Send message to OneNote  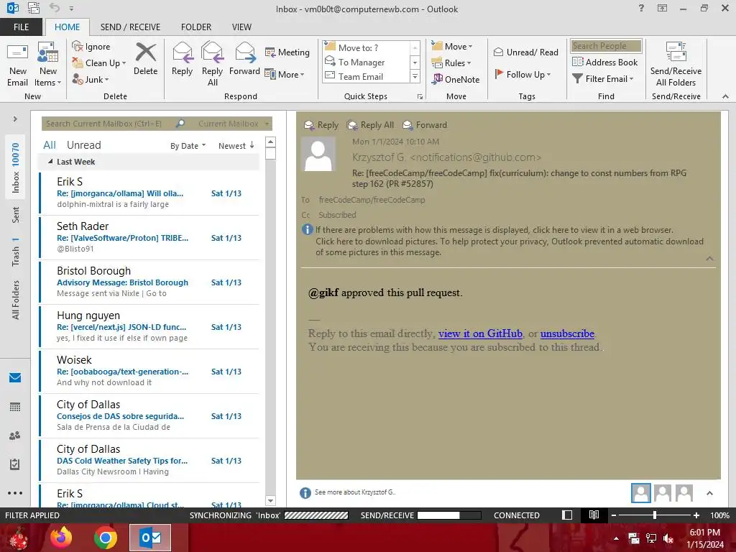(456, 79)
